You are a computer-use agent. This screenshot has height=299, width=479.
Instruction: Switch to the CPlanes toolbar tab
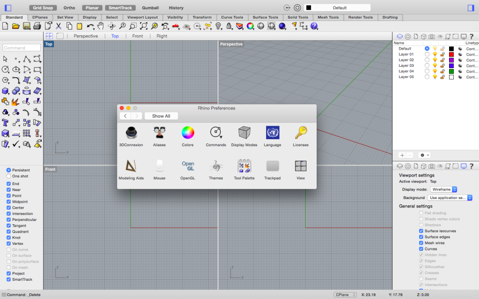(40, 17)
